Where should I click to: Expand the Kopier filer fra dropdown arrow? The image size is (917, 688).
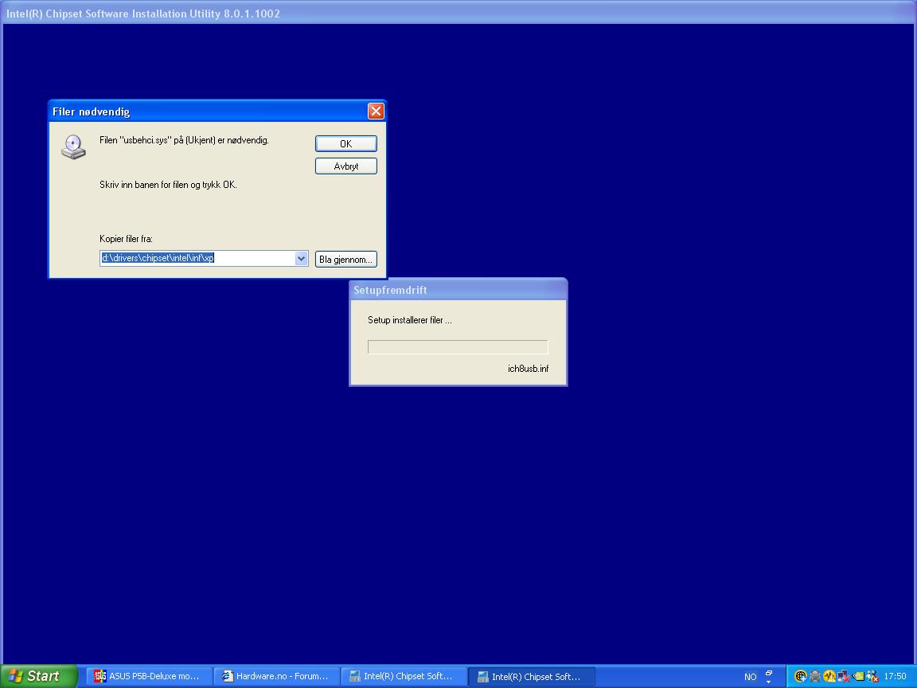pos(301,258)
